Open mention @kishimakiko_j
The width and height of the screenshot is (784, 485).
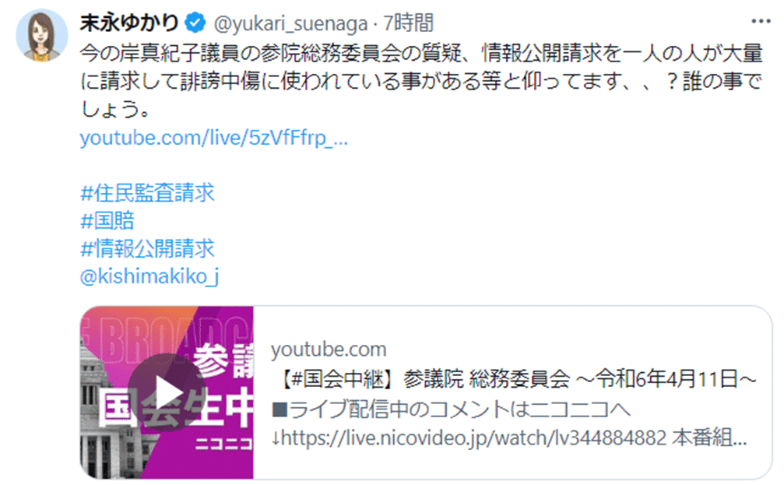tap(149, 276)
